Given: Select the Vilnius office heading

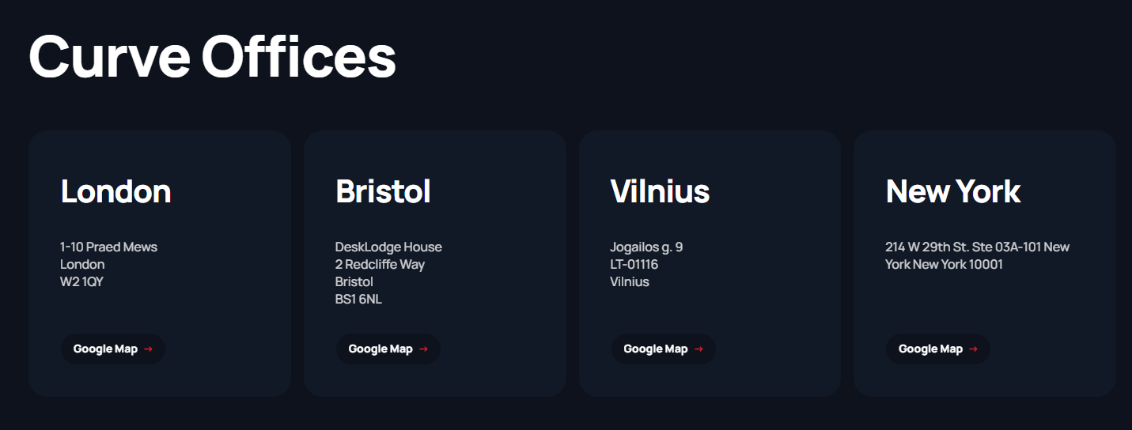Looking at the screenshot, I should [660, 191].
